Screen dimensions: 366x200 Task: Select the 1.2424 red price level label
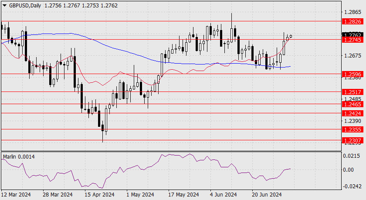[x=352, y=113]
